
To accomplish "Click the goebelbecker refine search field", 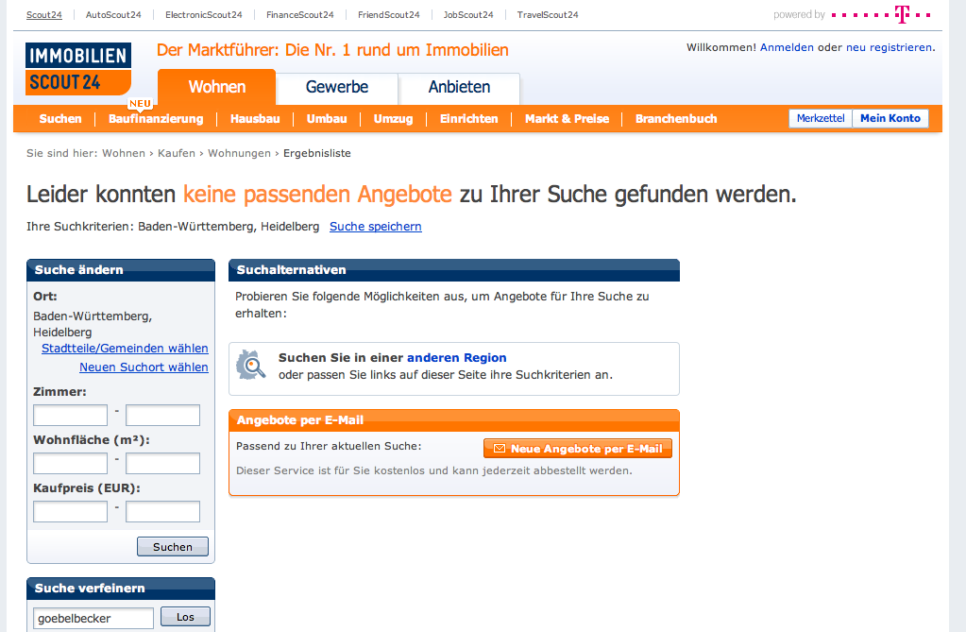I will 93,618.
